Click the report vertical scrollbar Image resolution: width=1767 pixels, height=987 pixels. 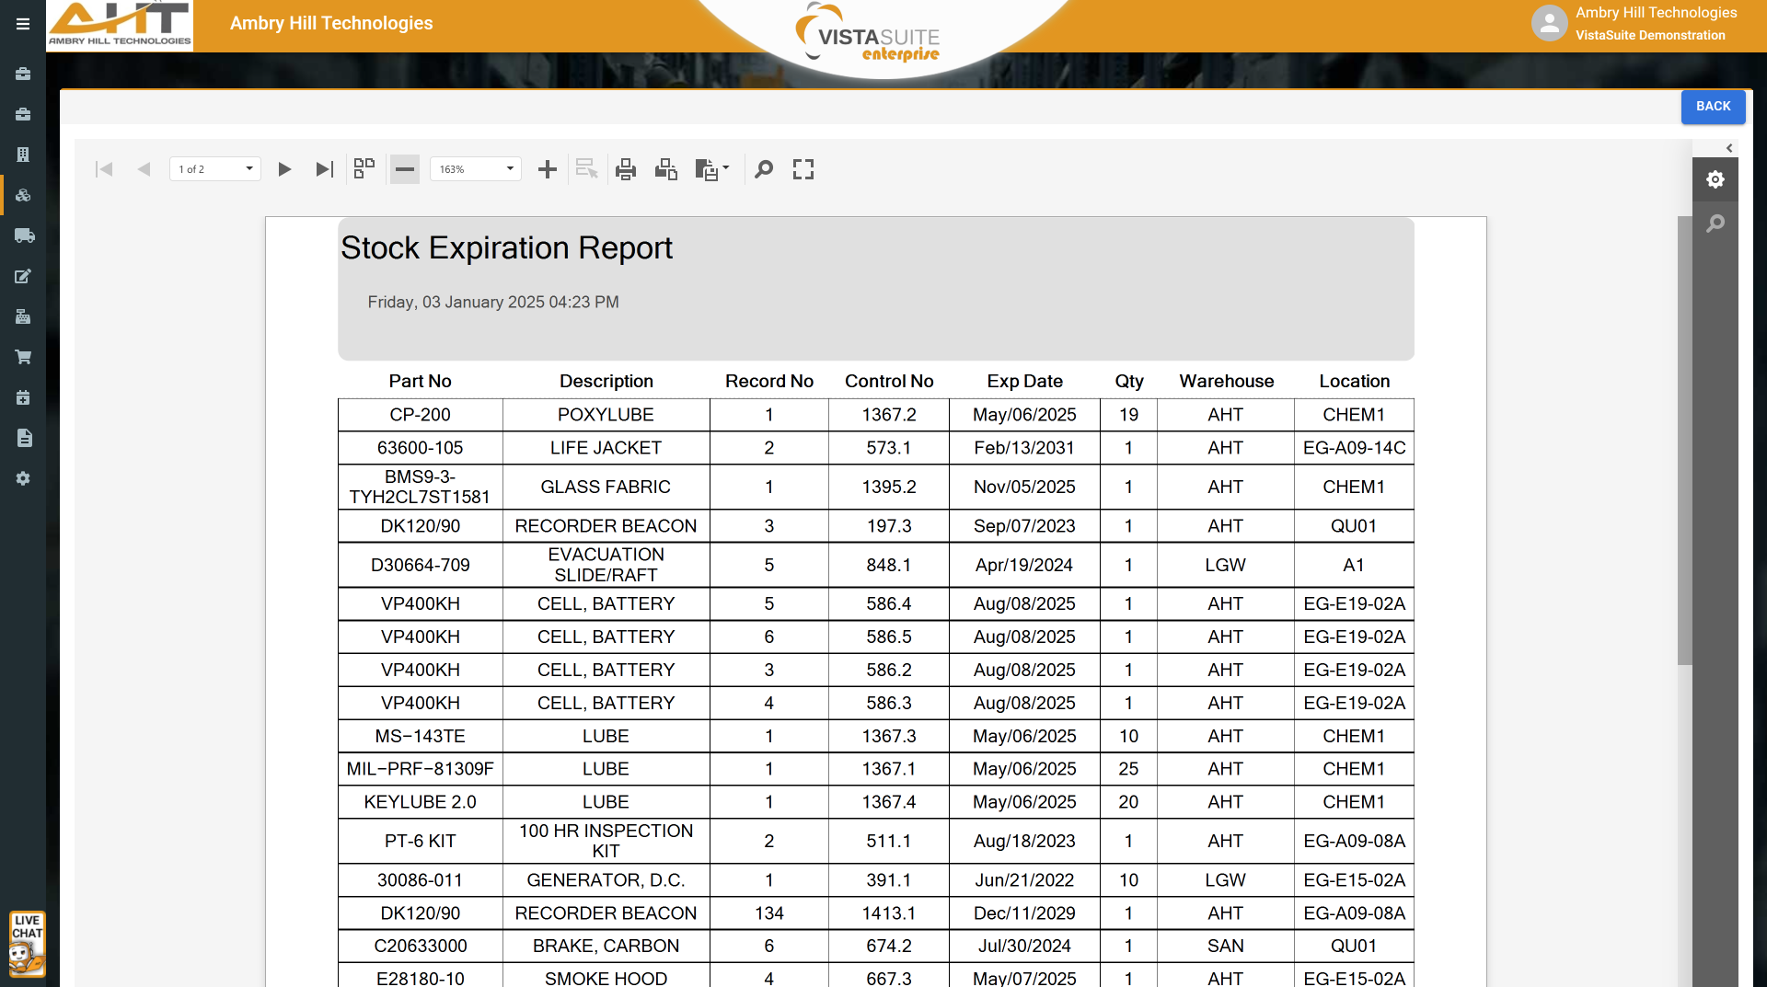(1684, 442)
